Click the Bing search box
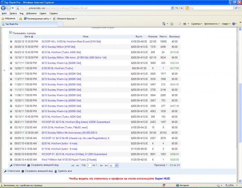 click(x=211, y=8)
